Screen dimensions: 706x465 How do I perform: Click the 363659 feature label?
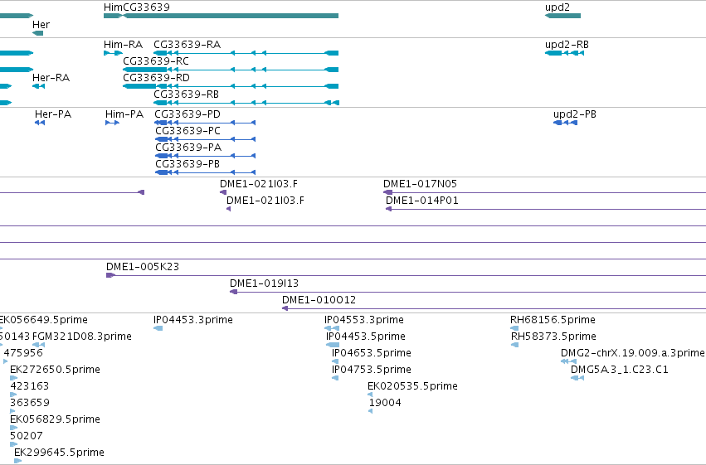[x=30, y=403]
